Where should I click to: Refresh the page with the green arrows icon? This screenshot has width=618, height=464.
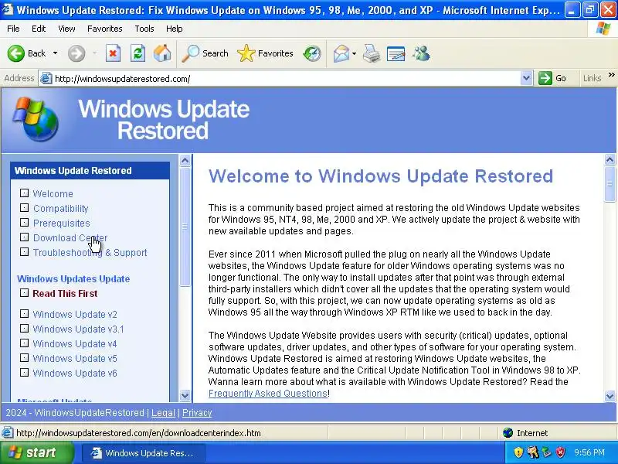(x=138, y=53)
